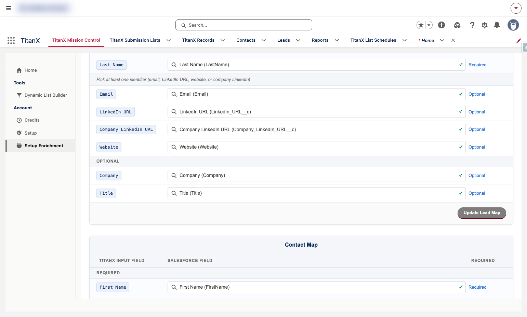This screenshot has width=527, height=317.
Task: Click the Update Lead Map button
Action: click(x=482, y=213)
